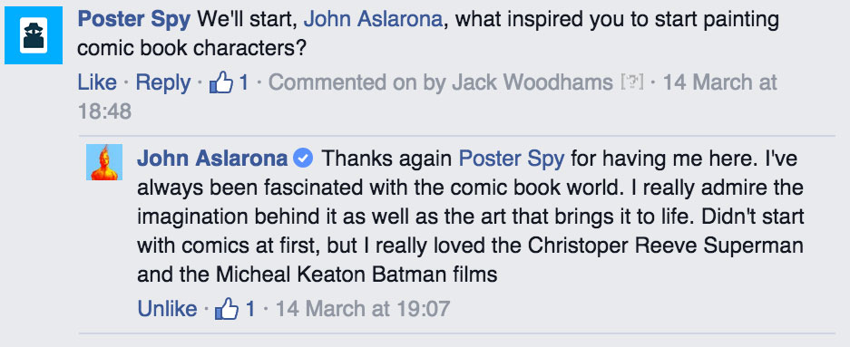Open John Aslarona mention in Poster Spy's question
Screen dimensions: 850x347
[373, 20]
